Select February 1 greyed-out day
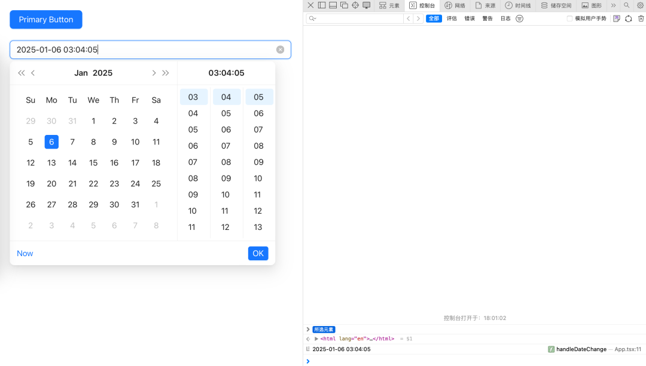 pos(156,204)
